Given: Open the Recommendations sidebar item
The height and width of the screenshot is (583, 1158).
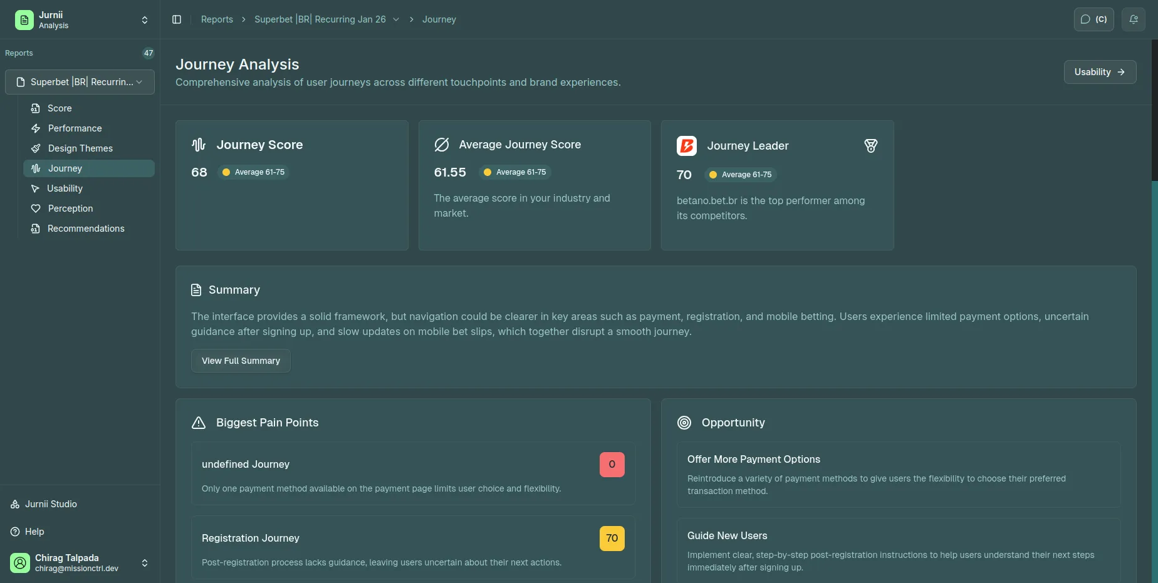Looking at the screenshot, I should tap(86, 229).
